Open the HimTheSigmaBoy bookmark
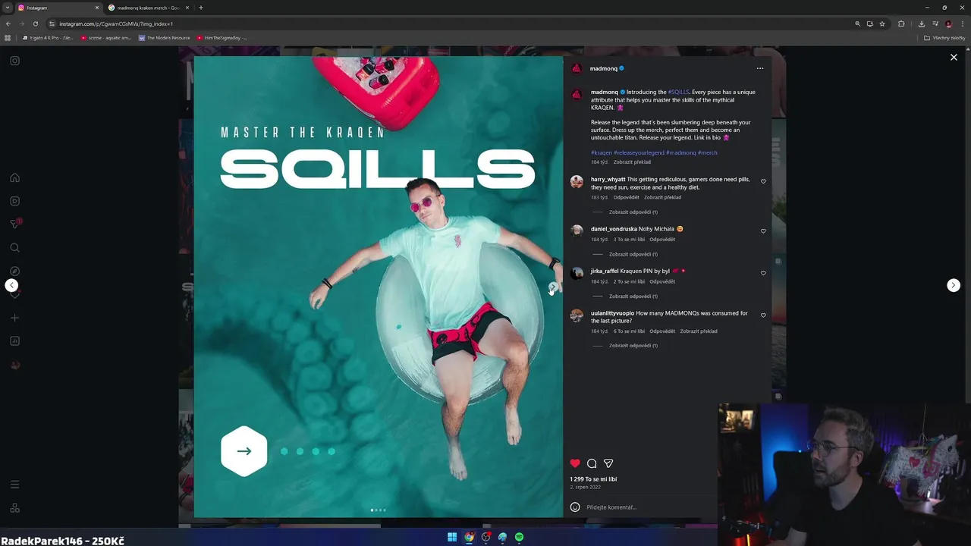 tap(222, 37)
